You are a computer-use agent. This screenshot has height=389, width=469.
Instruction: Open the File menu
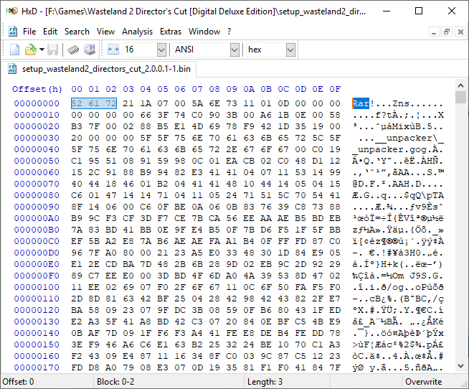[29, 32]
